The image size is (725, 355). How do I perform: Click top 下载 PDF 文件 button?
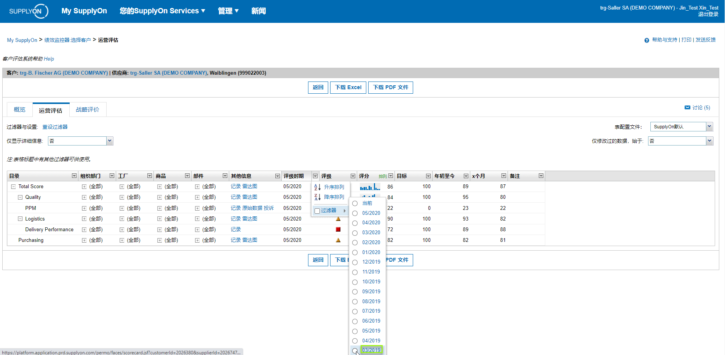pyautogui.click(x=391, y=88)
